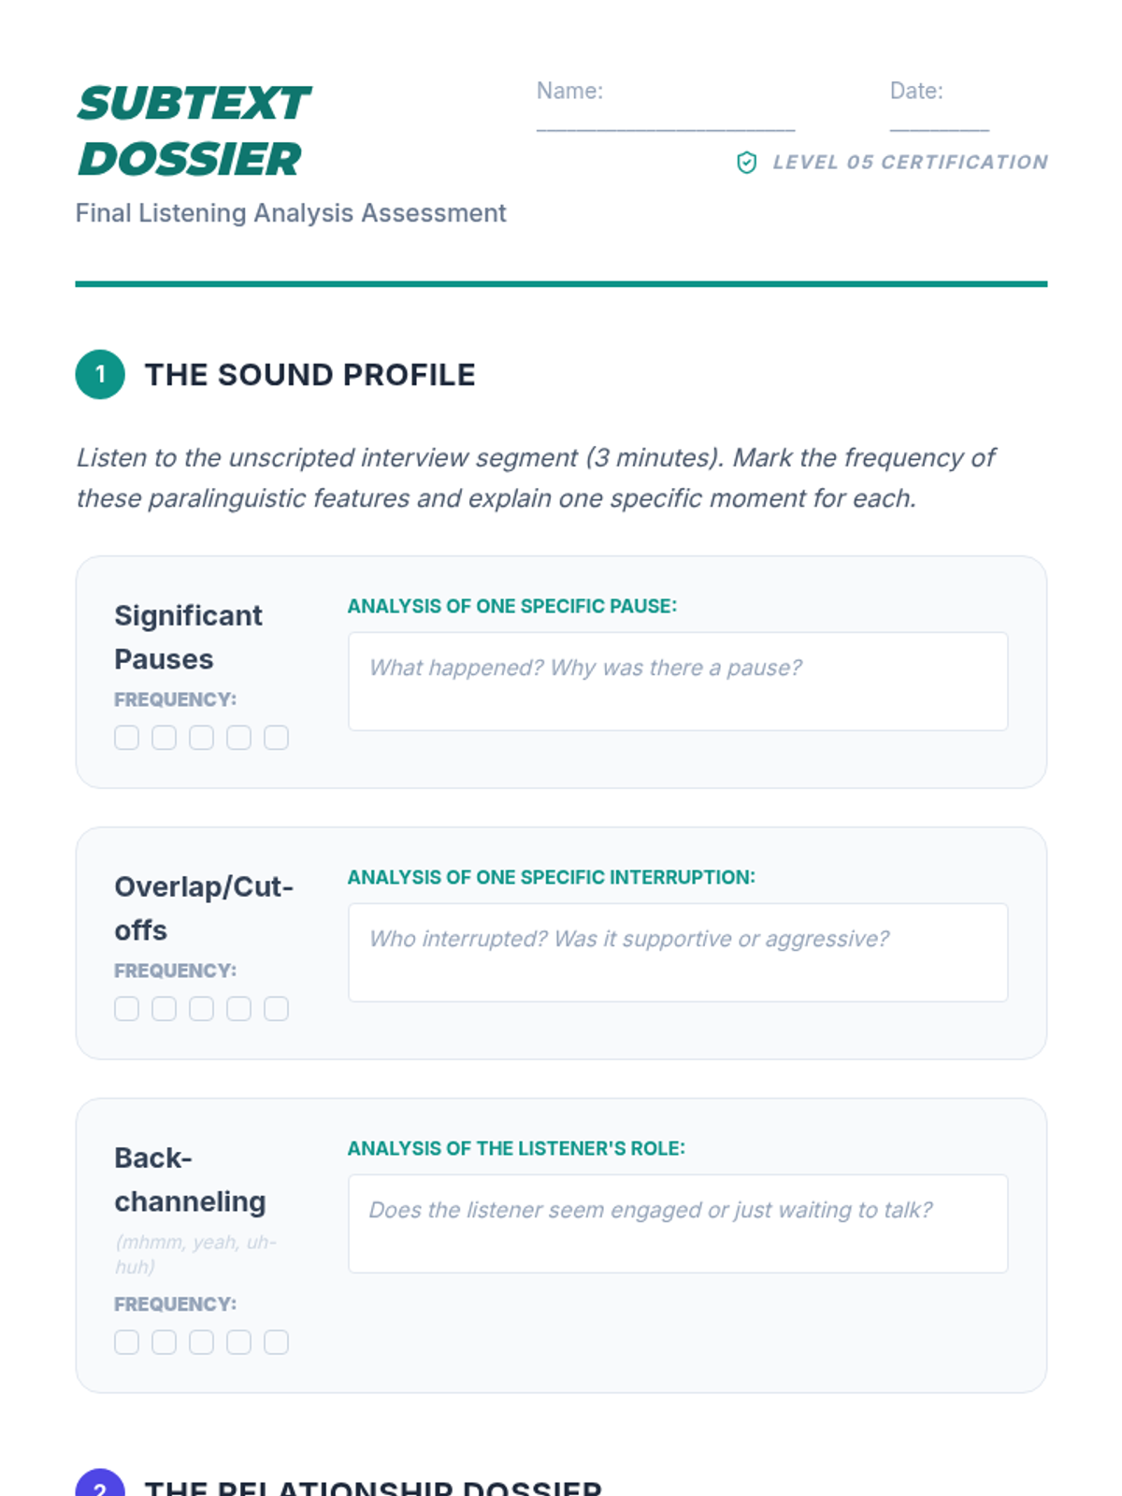Focus the listener's role analysis text box
Viewport: 1122px width, 1496px height.
[x=678, y=1224]
